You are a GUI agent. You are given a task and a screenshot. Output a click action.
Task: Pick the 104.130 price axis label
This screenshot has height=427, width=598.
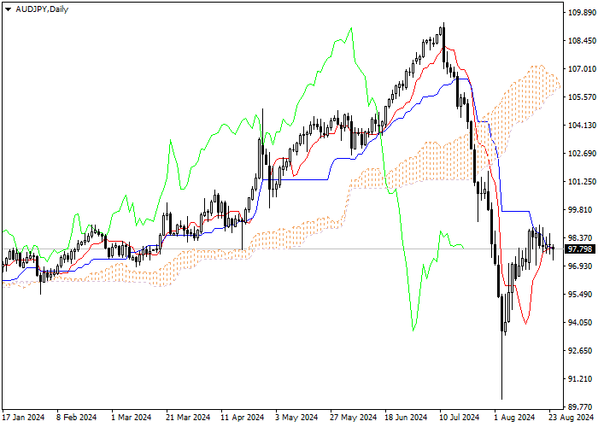(x=582, y=126)
